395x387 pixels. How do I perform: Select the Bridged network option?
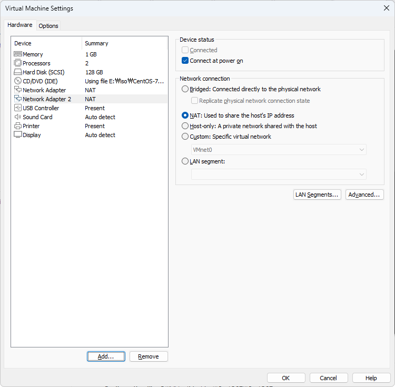point(185,89)
